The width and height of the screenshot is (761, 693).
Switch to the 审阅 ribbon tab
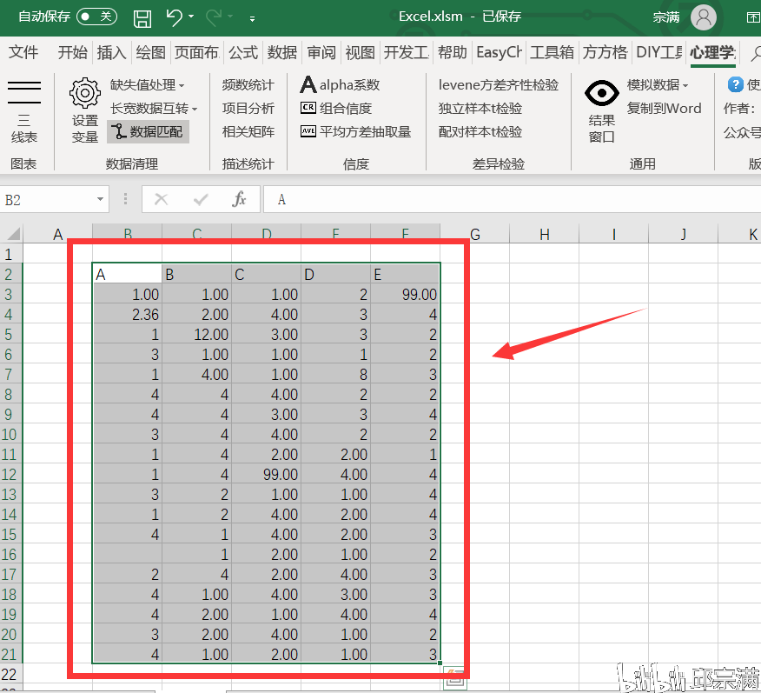[321, 52]
